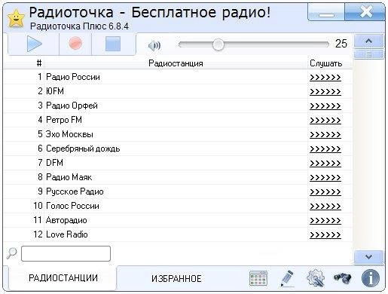This screenshot has width=388, height=294.
Task: Listen to Авторадио via its >>>>>> link
Action: [325, 220]
